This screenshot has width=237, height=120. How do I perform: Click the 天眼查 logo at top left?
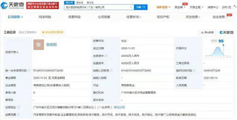tap(12, 6)
